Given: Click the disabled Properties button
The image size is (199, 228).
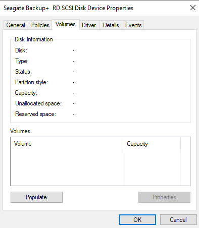Looking at the screenshot, I should [x=164, y=197].
